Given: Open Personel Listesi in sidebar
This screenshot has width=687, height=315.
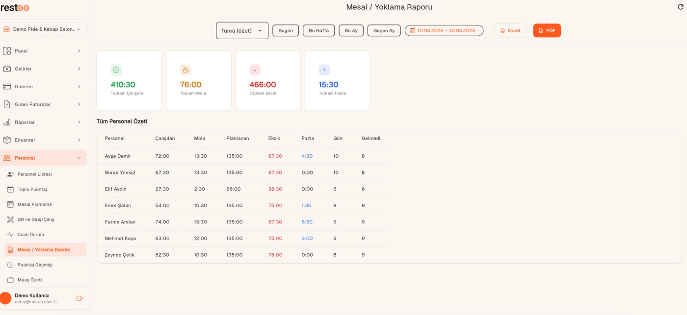Looking at the screenshot, I should click(x=45, y=174).
